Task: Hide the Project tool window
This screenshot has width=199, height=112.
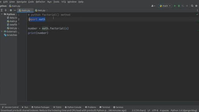Action: [x=15, y=10]
